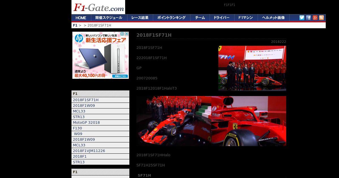
Task: Open the Google+ social icon
Action: coord(315,18)
